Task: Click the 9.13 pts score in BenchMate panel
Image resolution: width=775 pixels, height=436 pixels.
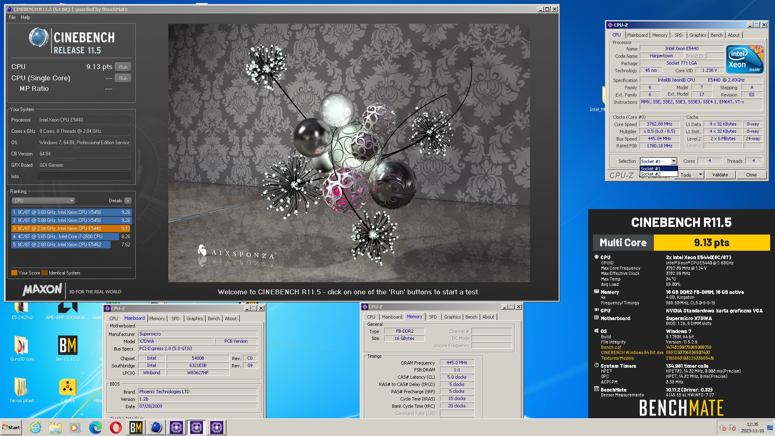Action: [712, 243]
